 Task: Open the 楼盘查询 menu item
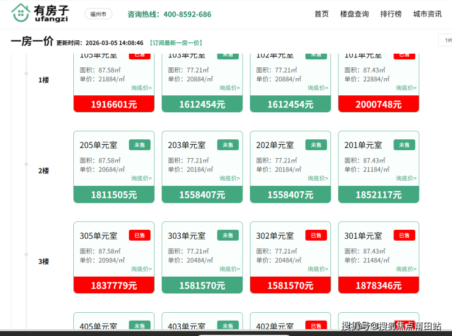pyautogui.click(x=354, y=14)
